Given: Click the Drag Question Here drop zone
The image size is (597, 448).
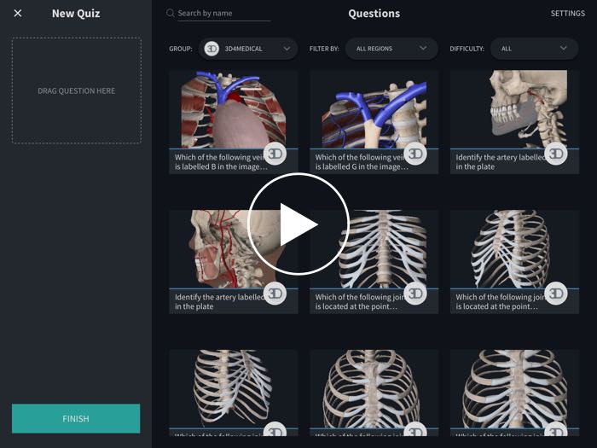Looking at the screenshot, I should pyautogui.click(x=77, y=90).
